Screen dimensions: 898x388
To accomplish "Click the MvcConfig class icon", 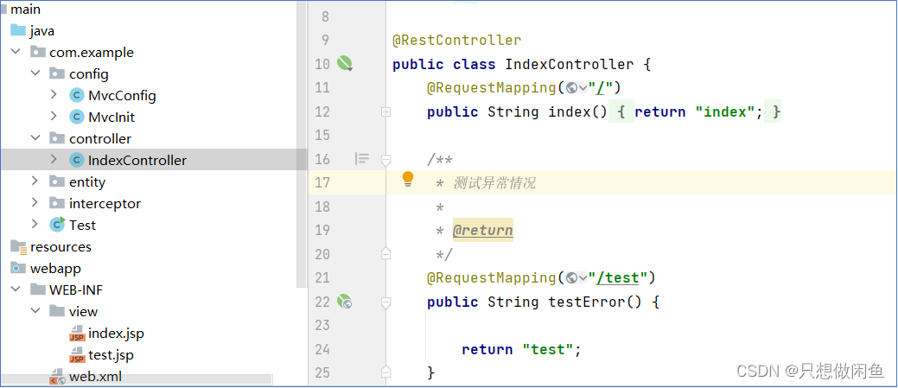I will tap(77, 95).
